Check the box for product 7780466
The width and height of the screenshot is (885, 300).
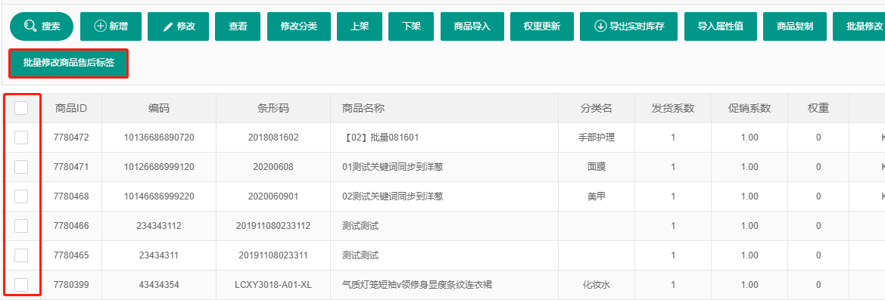(x=21, y=226)
